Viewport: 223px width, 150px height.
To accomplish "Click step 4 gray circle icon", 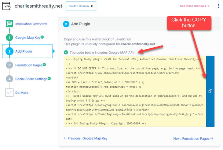I will tap(9, 79).
